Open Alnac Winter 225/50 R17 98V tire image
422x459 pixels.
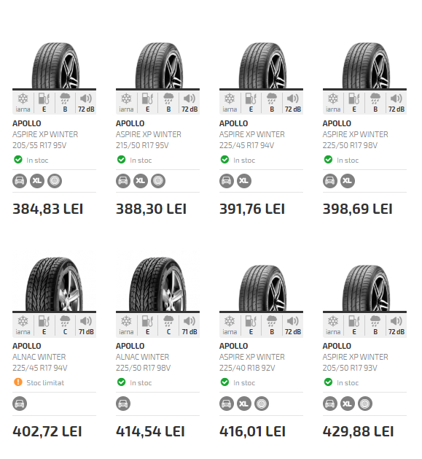tap(158, 284)
